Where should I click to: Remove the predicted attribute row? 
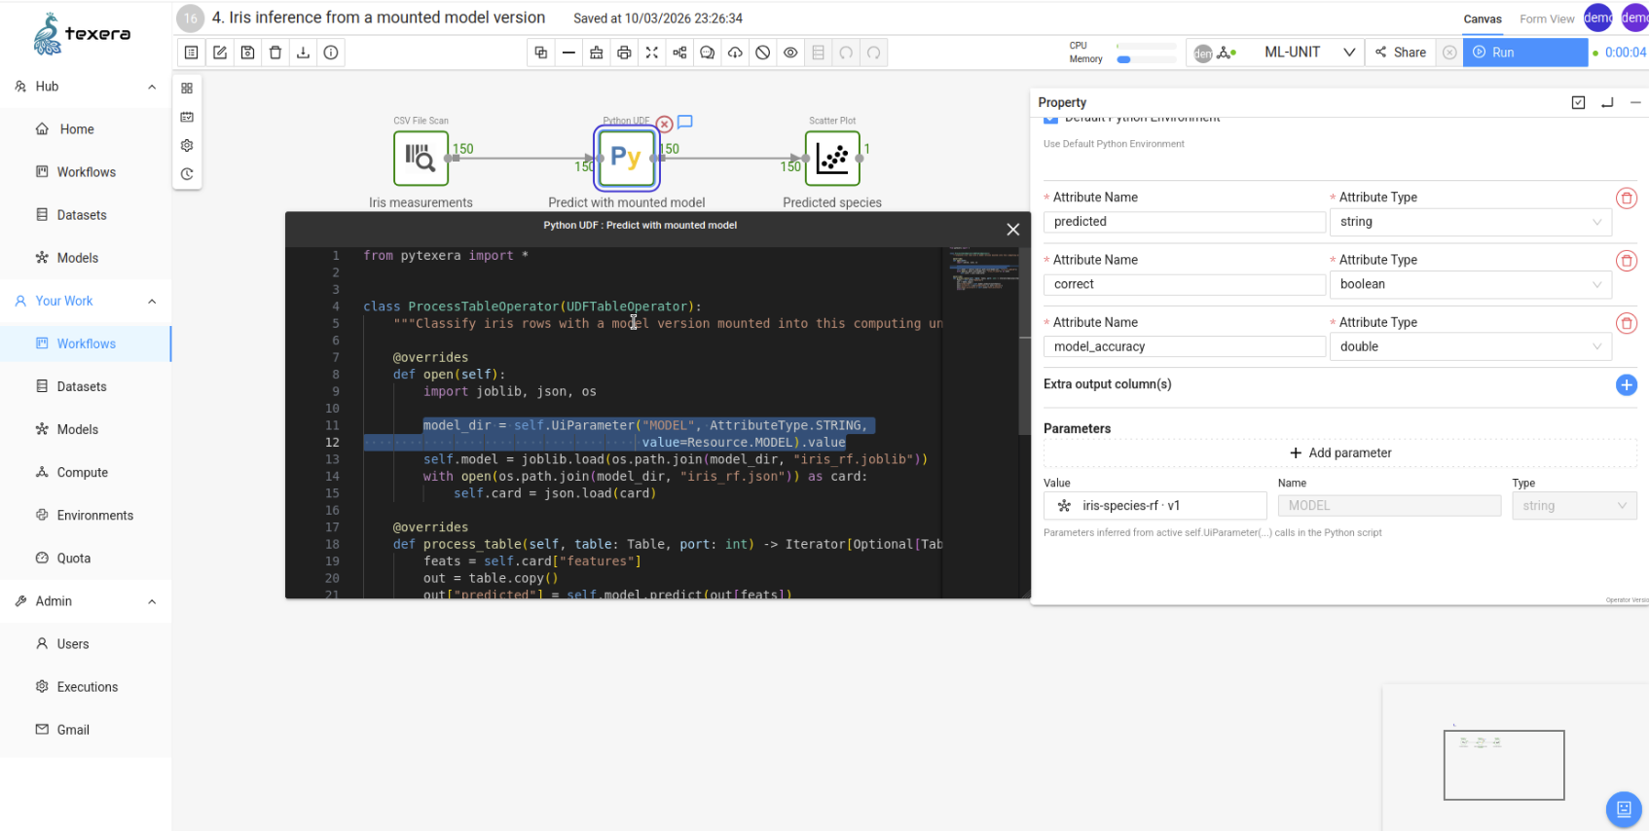pos(1626,199)
